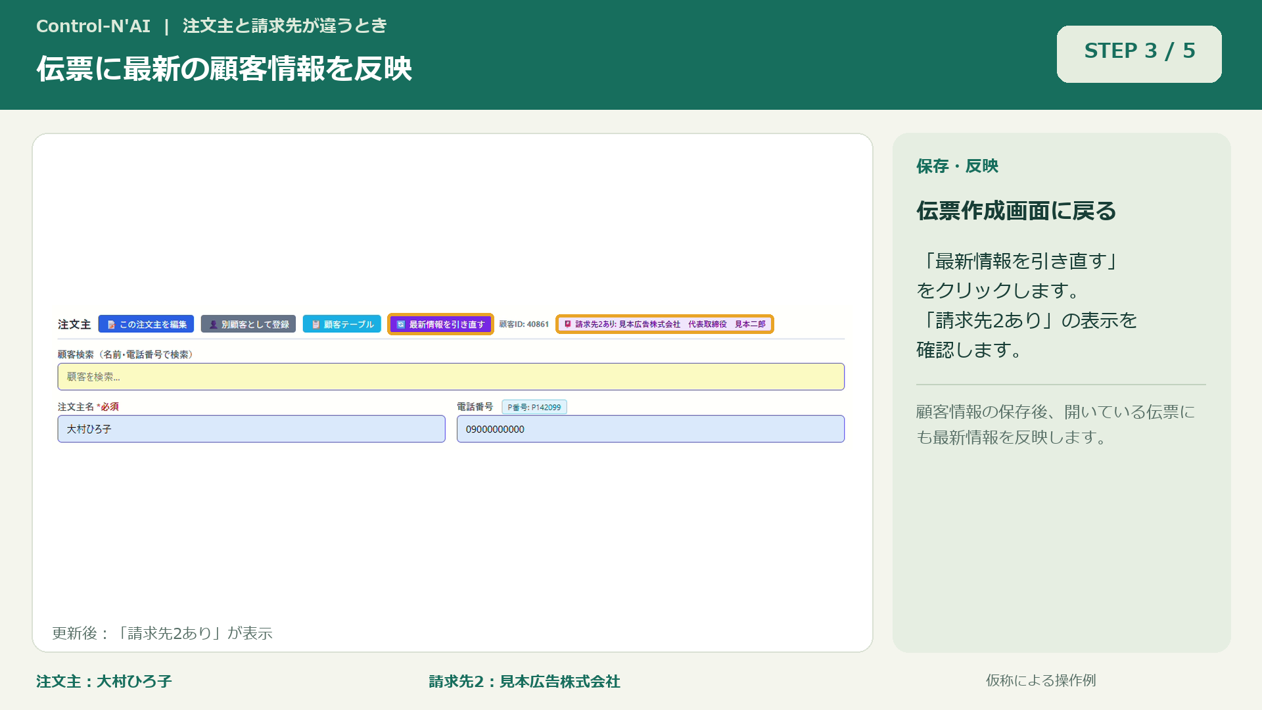
Task: Select 別顧客として登録 button
Action: click(x=248, y=324)
